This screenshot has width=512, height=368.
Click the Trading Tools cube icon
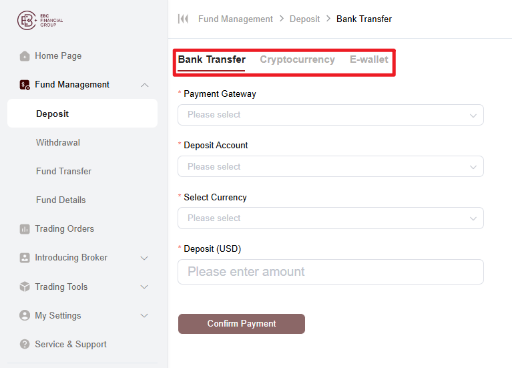point(25,287)
